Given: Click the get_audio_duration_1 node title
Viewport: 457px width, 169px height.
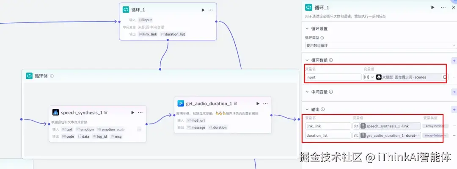Looking at the screenshot, I should point(209,103).
